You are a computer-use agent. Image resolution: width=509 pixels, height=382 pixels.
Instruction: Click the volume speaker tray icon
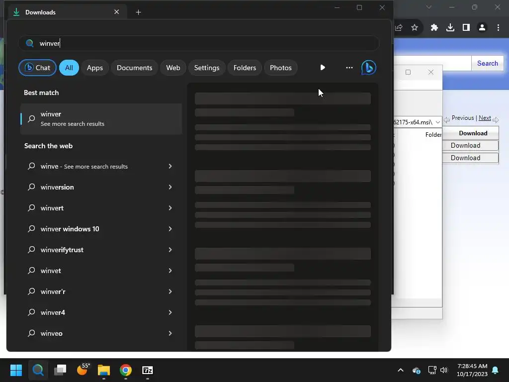point(444,370)
